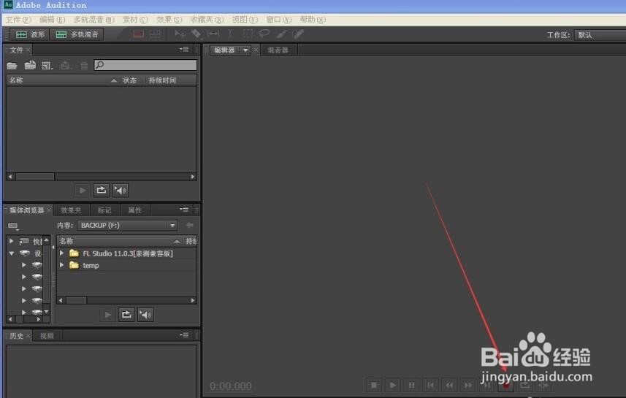Select the Move tool in toolbar
The width and height of the screenshot is (626, 398).
click(x=180, y=34)
